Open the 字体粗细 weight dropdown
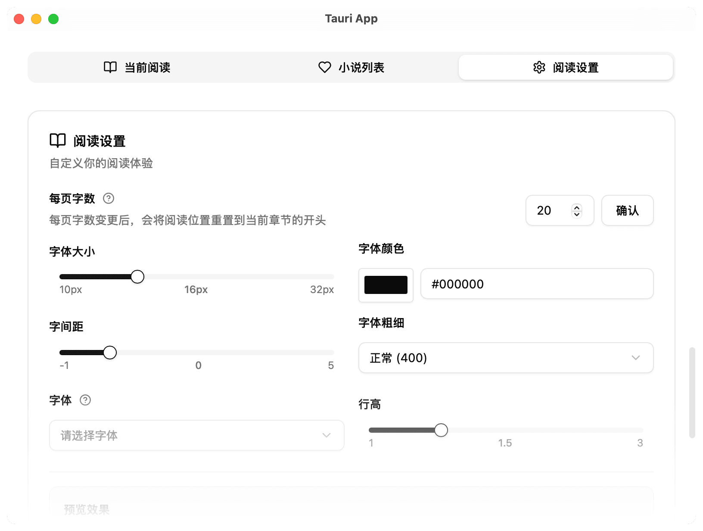This screenshot has height=531, width=703. (505, 358)
